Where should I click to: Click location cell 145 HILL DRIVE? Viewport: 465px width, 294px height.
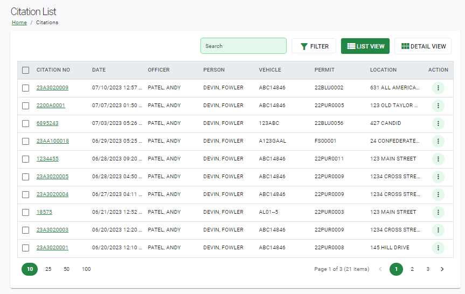click(x=390, y=248)
